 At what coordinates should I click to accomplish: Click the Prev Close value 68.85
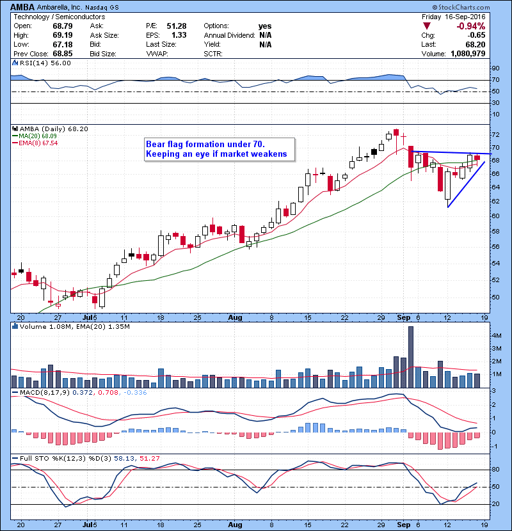[x=63, y=54]
